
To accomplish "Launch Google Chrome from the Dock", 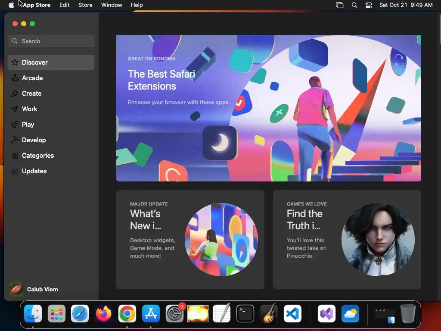I will (127, 314).
